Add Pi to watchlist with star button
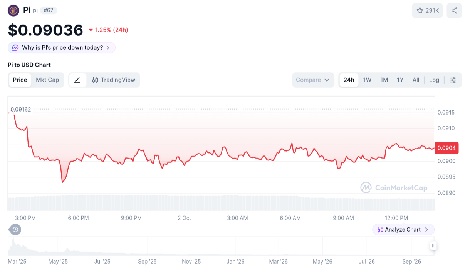The height and width of the screenshot is (267, 470). pyautogui.click(x=428, y=10)
